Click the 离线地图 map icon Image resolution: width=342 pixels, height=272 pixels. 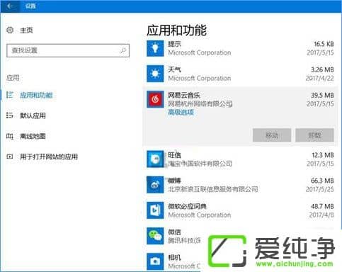(10, 136)
